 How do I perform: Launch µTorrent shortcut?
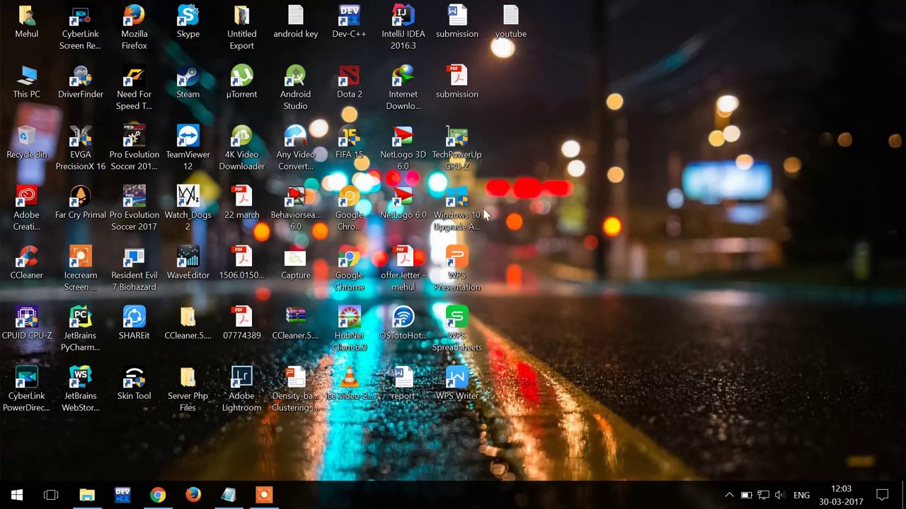[241, 82]
